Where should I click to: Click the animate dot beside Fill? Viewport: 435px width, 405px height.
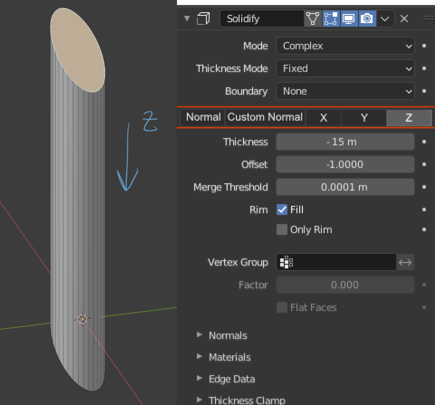[x=424, y=210]
